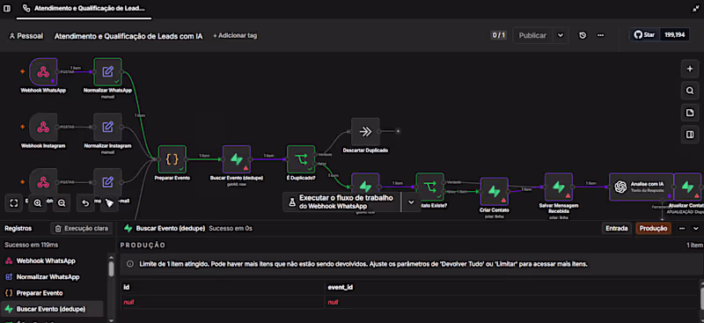Select Normalizar WhatsApp row in the log list
This screenshot has height=323, width=704.
[54, 276]
